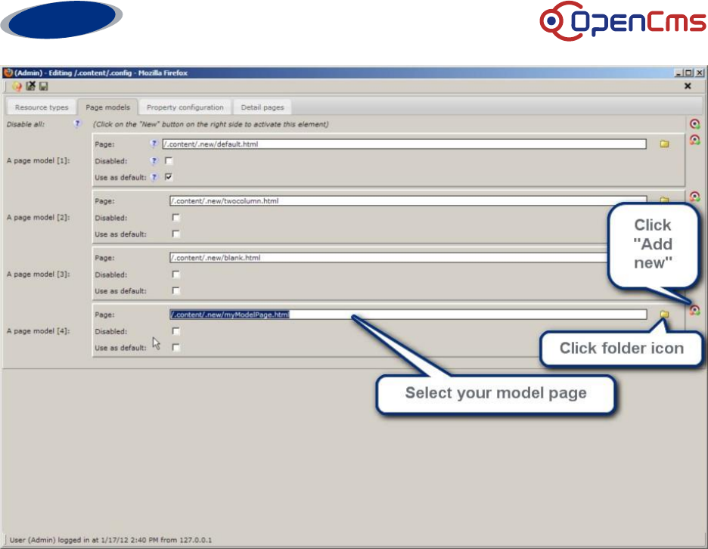The width and height of the screenshot is (708, 549).
Task: Minimize the Firefox window
Action: click(678, 73)
